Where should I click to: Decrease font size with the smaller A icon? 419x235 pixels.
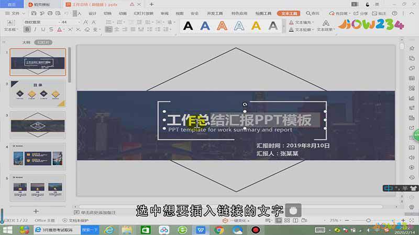(x=94, y=22)
